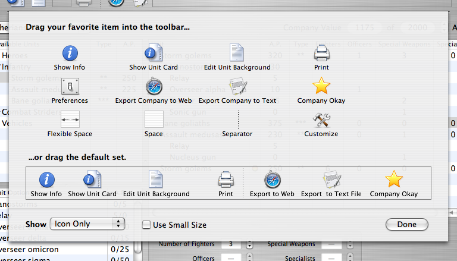Click the Export Company to Web icon
The height and width of the screenshot is (261, 457).
coord(154,87)
